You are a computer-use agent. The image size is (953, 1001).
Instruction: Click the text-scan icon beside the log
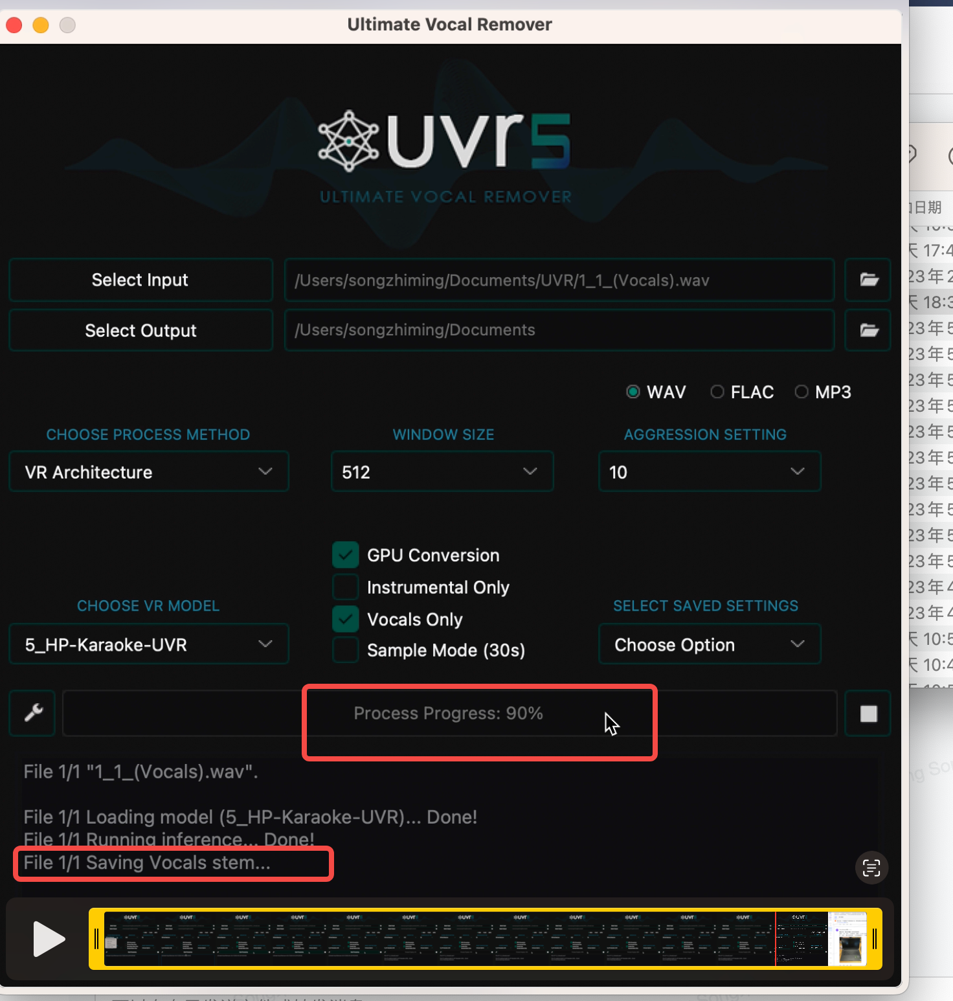871,868
